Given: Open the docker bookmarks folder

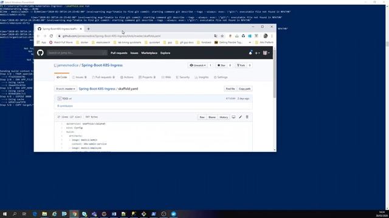Looking at the screenshot, I should pos(83,42).
